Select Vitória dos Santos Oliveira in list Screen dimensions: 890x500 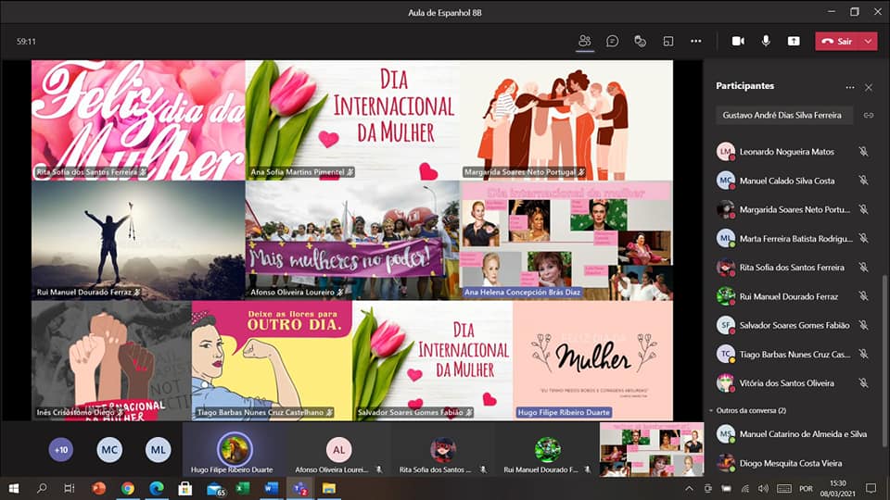786,382
